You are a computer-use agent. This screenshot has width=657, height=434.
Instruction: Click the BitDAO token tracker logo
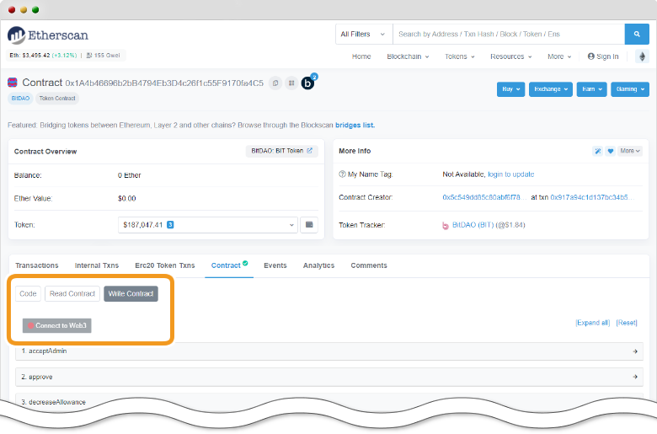click(x=446, y=226)
